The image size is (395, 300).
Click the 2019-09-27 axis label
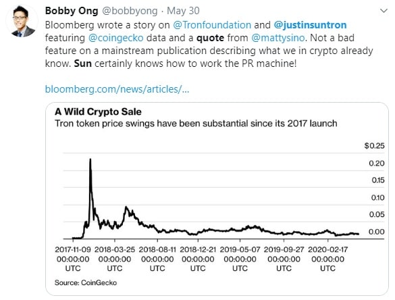tap(284, 259)
